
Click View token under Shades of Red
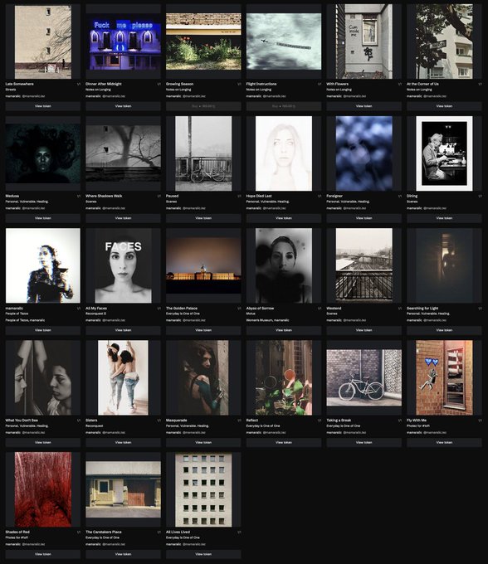coord(43,554)
